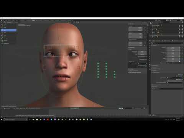This screenshot has height=138, width=184.
Task: Select the Breakdowner tool at toolbar bottom
Action: (8, 43)
